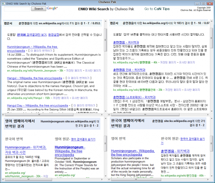
Task: Click bottom-left pane scroll up arrow
Action: pos(105,118)
